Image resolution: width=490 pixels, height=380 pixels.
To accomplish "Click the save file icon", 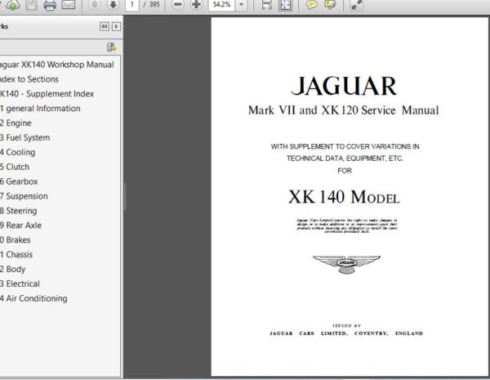I will pyautogui.click(x=31, y=5).
